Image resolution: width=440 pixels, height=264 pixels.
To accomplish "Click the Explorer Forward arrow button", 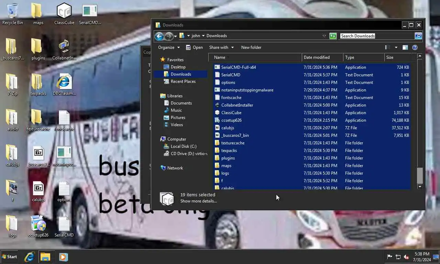I will (168, 36).
